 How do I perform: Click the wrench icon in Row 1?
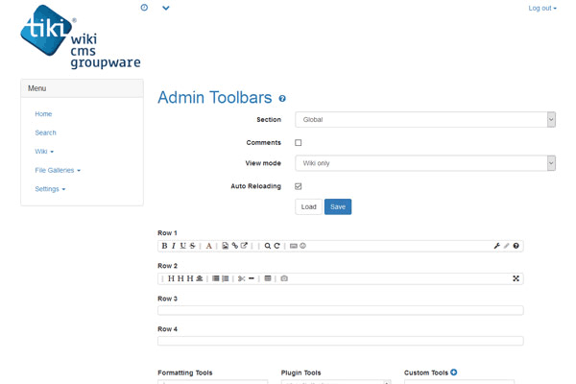pyautogui.click(x=497, y=246)
